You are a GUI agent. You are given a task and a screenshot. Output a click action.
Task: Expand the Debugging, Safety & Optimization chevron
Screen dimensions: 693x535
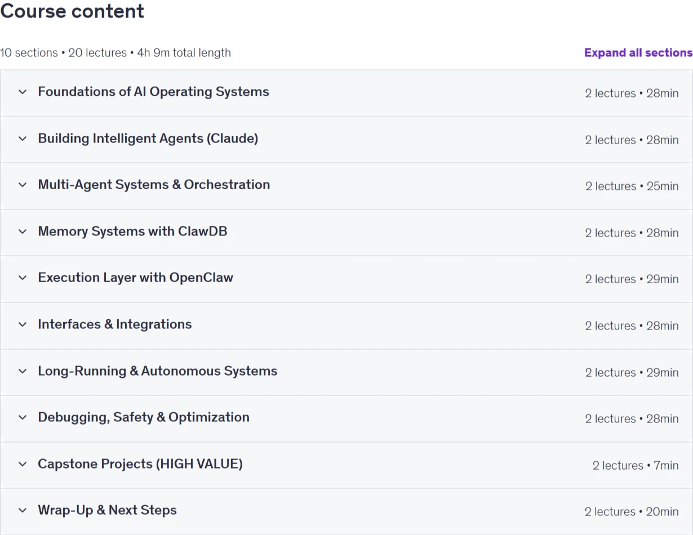(x=23, y=417)
